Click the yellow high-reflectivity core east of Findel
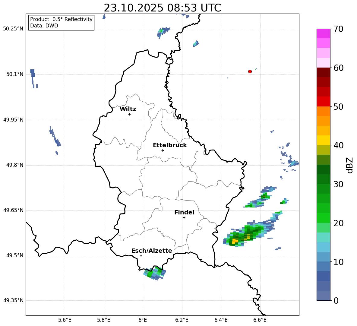The width and height of the screenshot is (357, 326). [235, 241]
